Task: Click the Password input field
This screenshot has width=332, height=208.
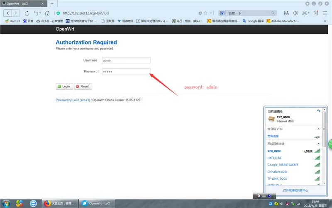Action: point(126,72)
